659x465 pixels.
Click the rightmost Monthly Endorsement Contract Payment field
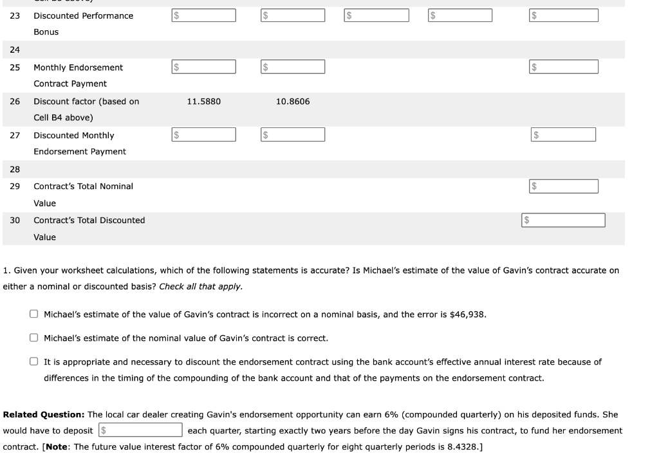563,66
